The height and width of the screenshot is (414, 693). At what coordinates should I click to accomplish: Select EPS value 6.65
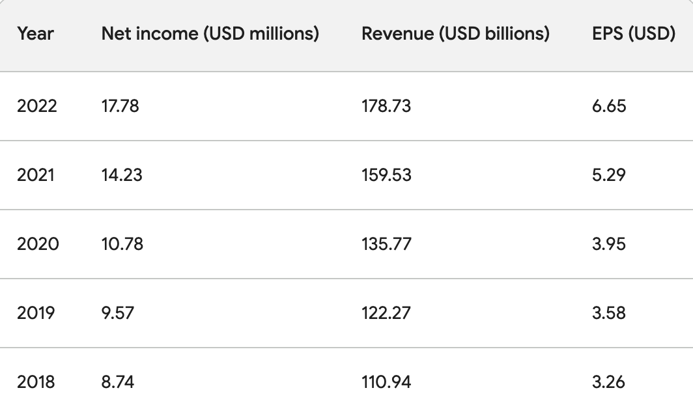point(609,106)
